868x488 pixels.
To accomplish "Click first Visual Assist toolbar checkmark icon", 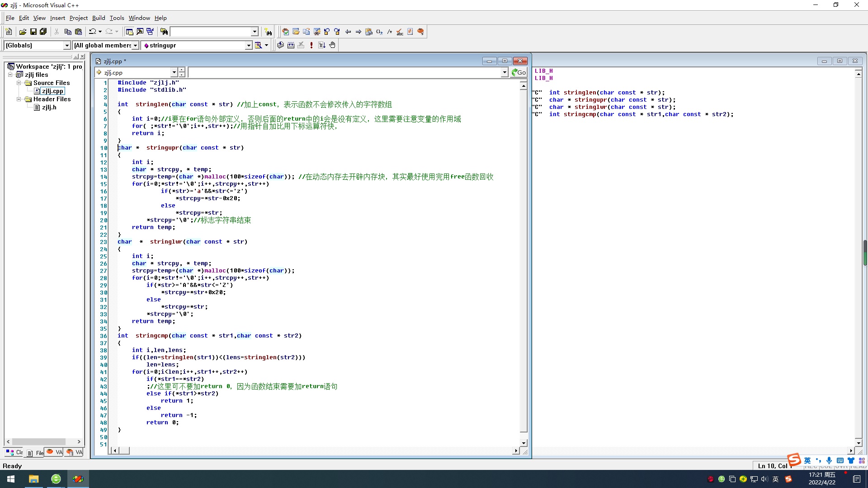I will [286, 32].
